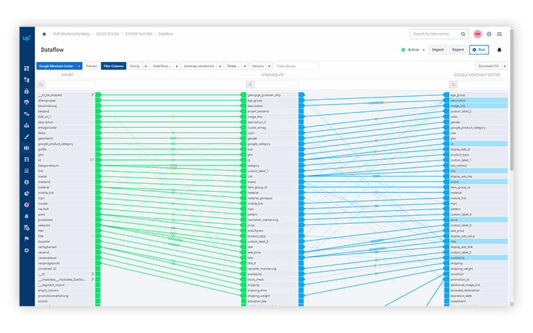Open the dollar coin icon in the sidebar
Image resolution: width=533 pixels, height=333 pixels.
tap(27, 182)
